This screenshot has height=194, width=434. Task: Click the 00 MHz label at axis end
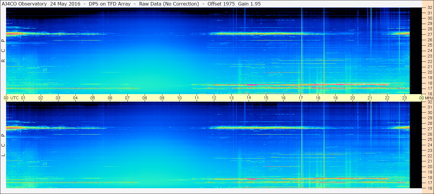click(x=426, y=98)
